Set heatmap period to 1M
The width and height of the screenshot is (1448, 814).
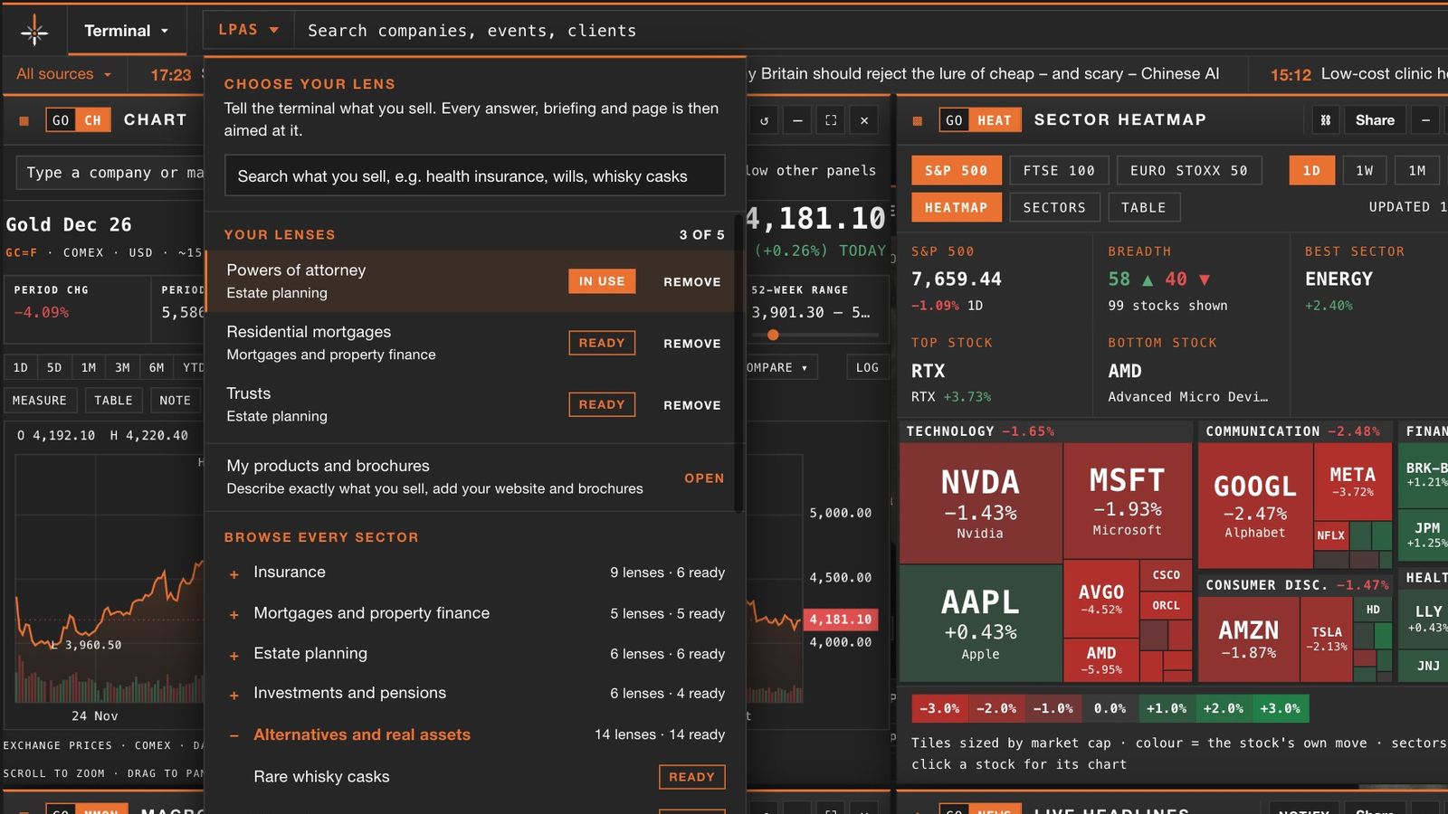coord(1416,170)
